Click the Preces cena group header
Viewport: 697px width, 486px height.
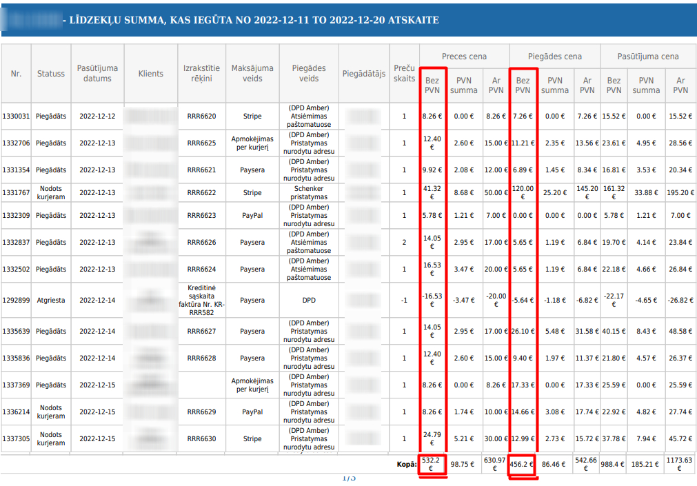464,57
